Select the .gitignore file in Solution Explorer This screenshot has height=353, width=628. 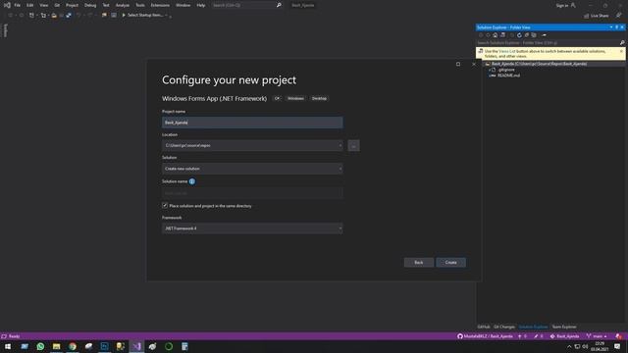tap(506, 70)
